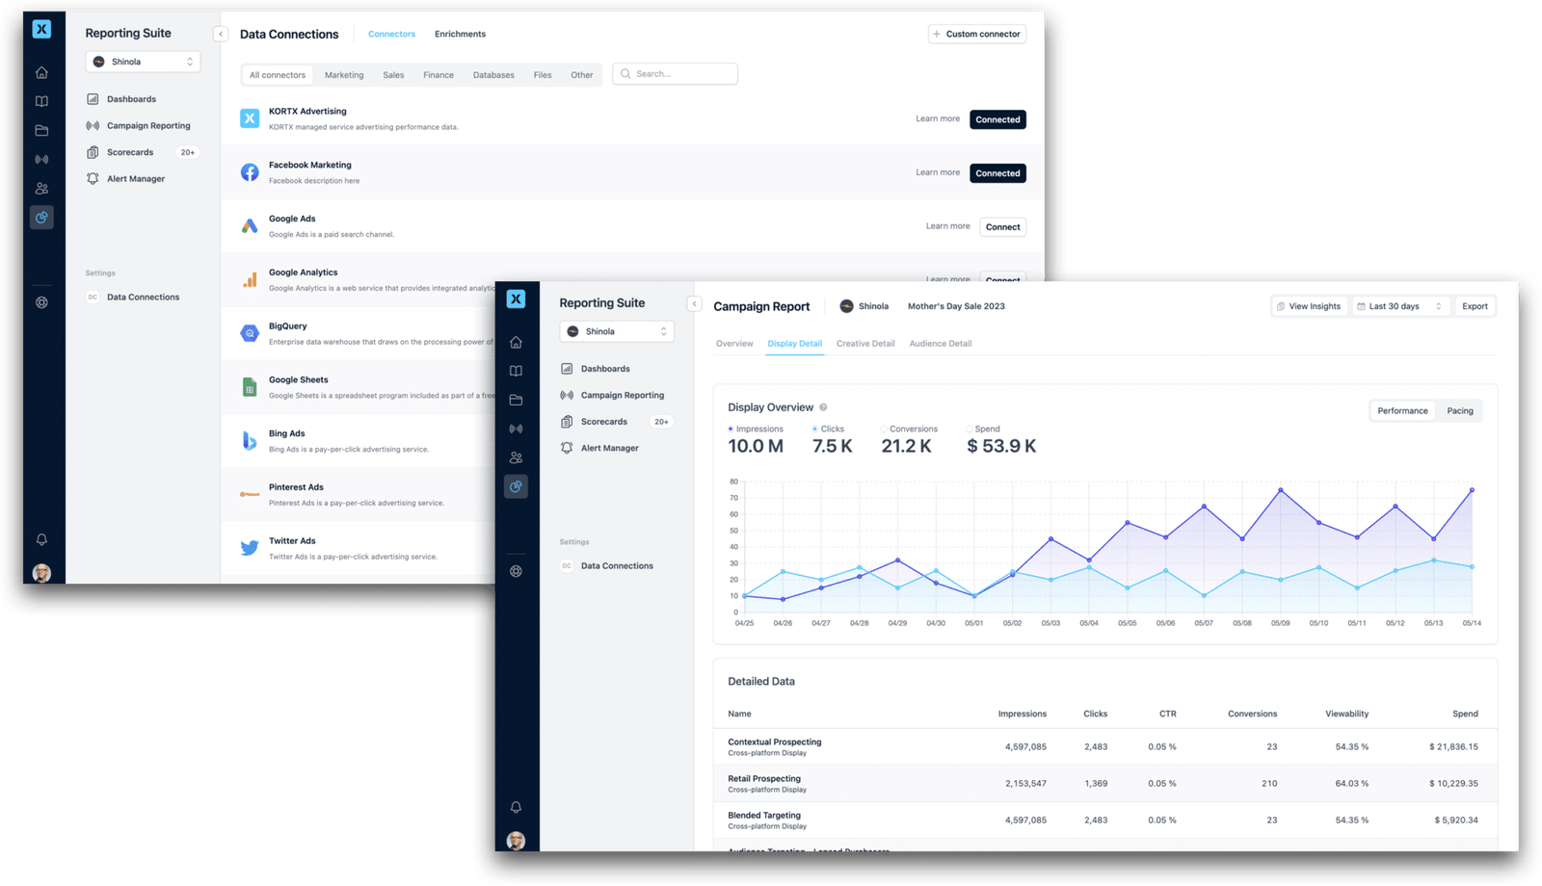Open the Shinola selector in the Campaign Report sidebar

click(x=617, y=331)
